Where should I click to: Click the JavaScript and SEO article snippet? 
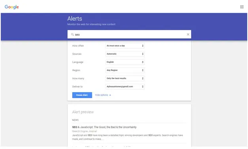pos(128,137)
